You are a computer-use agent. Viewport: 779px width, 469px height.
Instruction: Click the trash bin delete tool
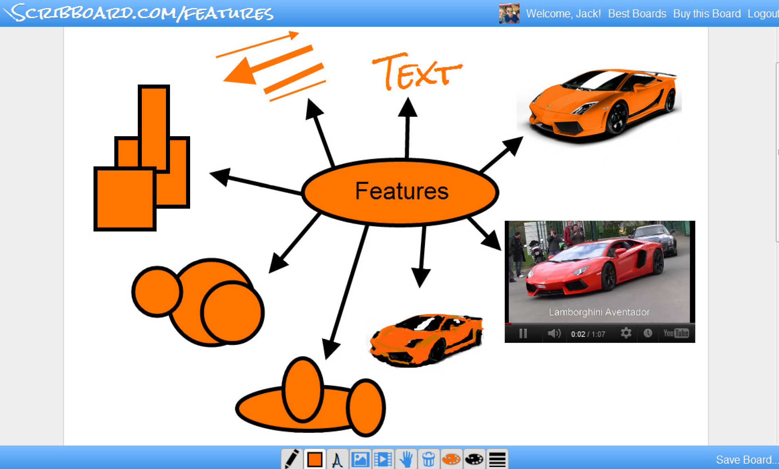pyautogui.click(x=428, y=459)
